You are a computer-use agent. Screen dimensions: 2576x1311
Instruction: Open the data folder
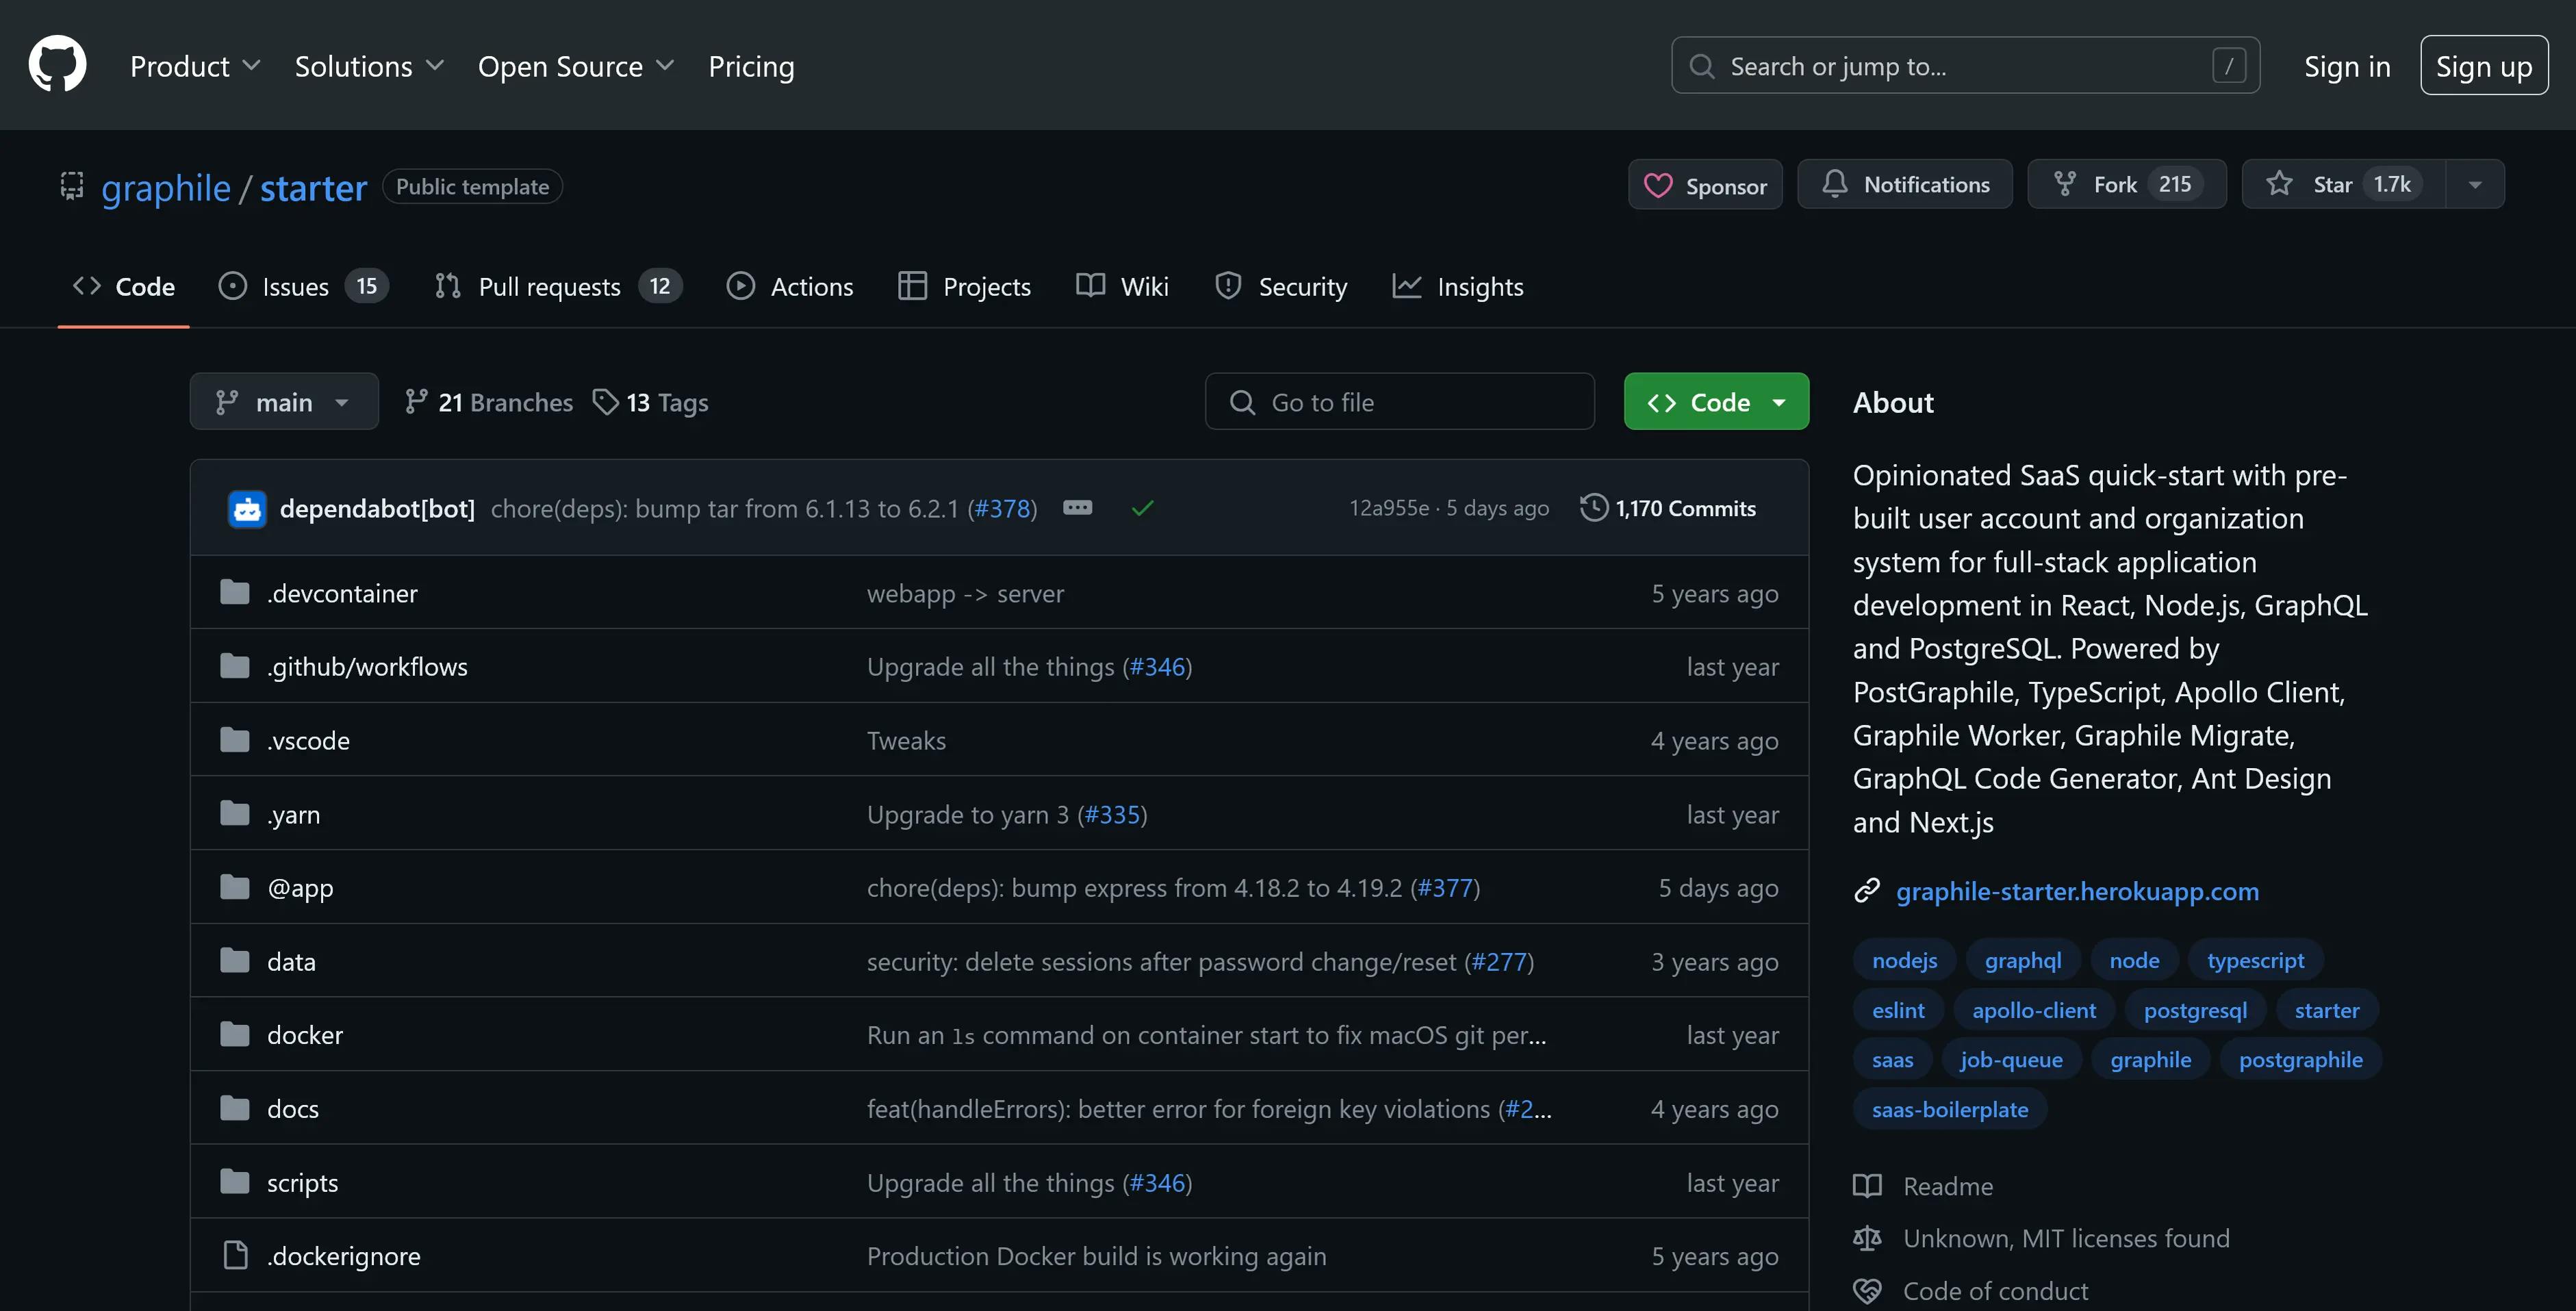[291, 962]
